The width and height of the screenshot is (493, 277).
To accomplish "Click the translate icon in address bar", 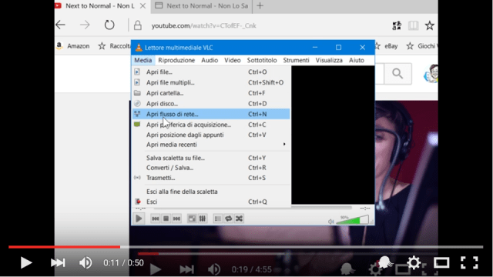I will tap(397, 25).
